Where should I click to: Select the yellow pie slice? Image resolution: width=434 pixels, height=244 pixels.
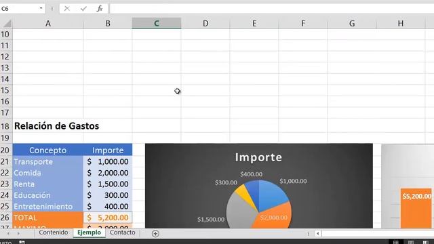click(243, 194)
